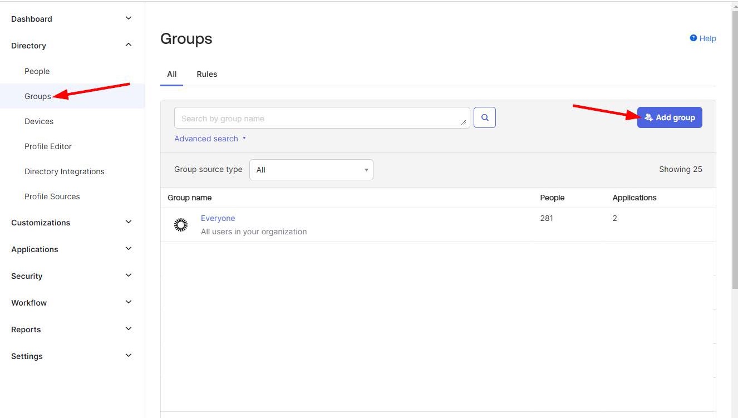Viewport: 738px width, 418px height.
Task: Click the magnifying glass search button
Action: coord(484,118)
